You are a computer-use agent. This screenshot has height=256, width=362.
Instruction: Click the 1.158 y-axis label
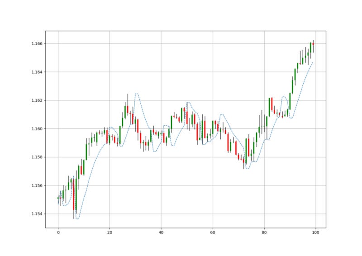coord(37,157)
